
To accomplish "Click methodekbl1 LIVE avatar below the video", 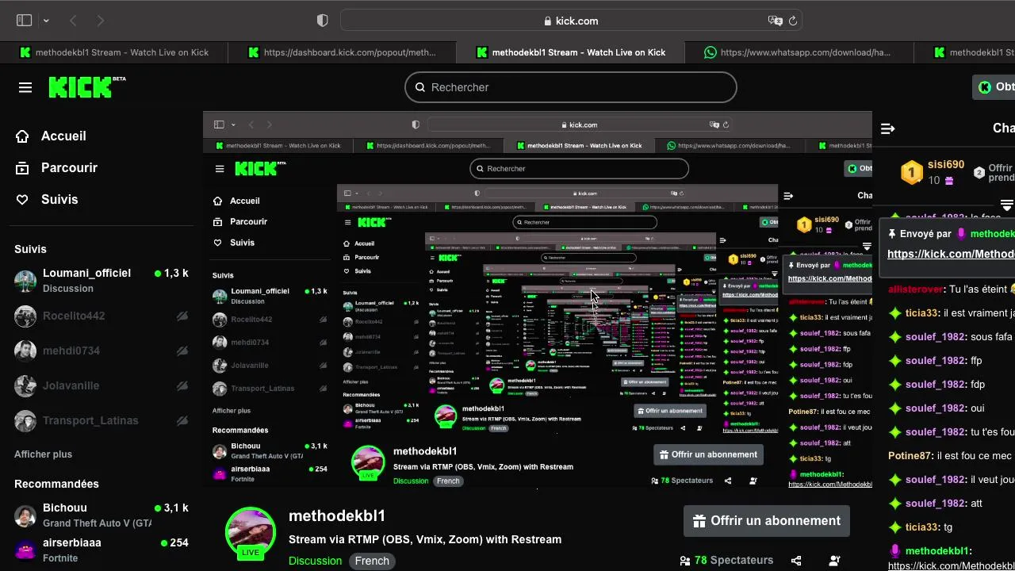I will pos(251,533).
